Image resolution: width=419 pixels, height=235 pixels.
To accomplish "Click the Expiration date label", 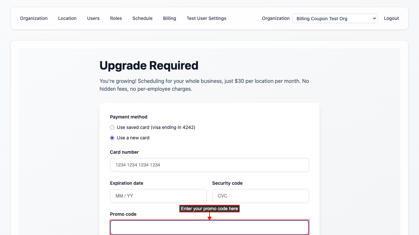I will 127,183.
